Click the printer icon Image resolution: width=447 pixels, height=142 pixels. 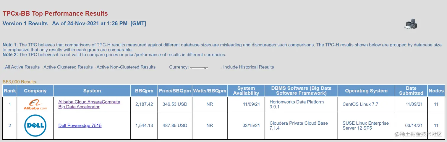410,24
